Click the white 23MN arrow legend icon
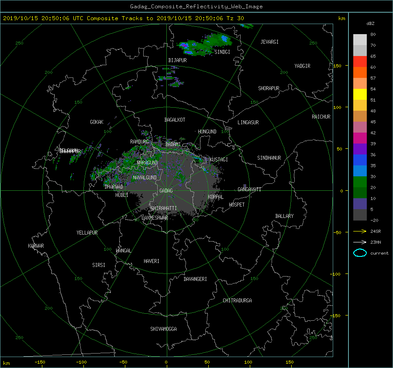This screenshot has width=393, height=368. click(x=360, y=242)
